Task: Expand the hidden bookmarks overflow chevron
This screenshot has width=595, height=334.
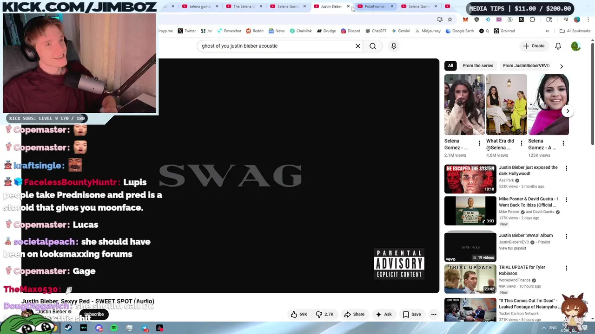Action: pos(547,31)
